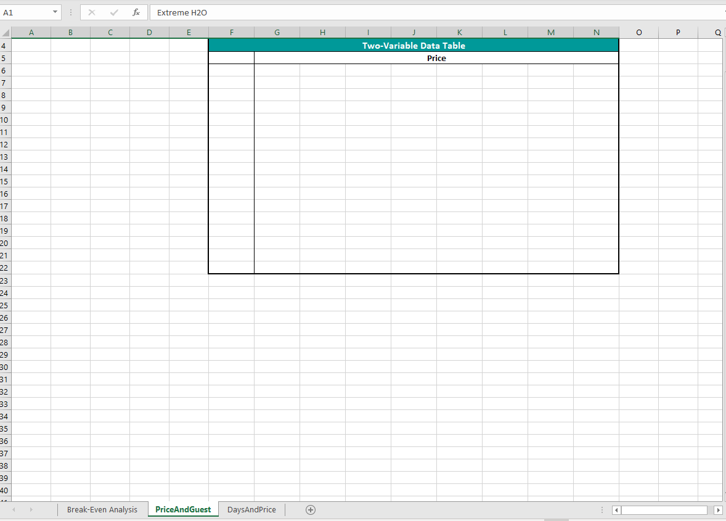Select column F header

click(x=232, y=32)
